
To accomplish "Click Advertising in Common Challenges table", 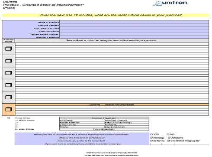I will [x=66, y=120].
